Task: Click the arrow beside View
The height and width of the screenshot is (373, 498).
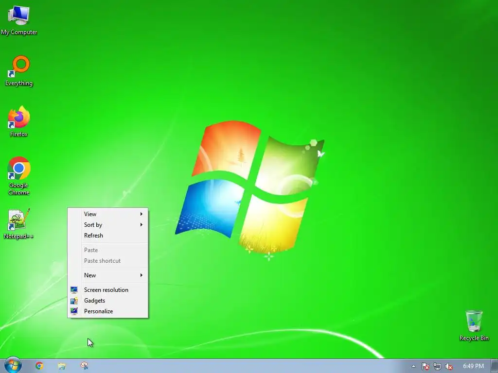Action: click(x=142, y=214)
